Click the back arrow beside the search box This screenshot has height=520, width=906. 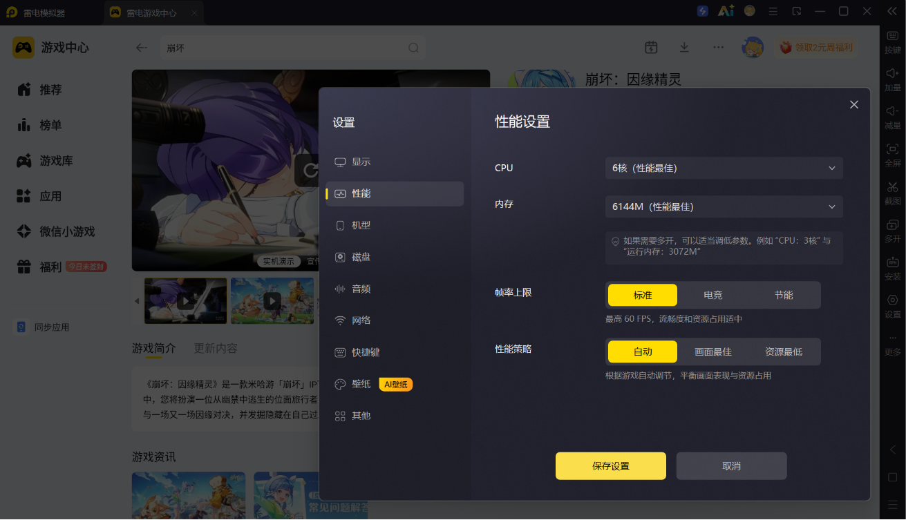[x=142, y=48]
